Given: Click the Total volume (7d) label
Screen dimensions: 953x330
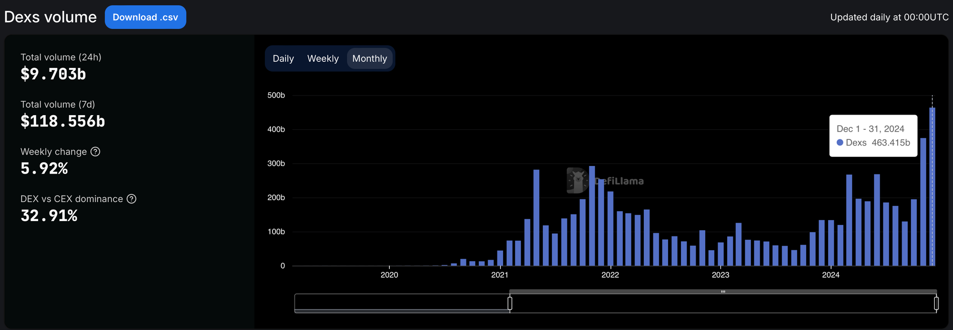Looking at the screenshot, I should 58,104.
